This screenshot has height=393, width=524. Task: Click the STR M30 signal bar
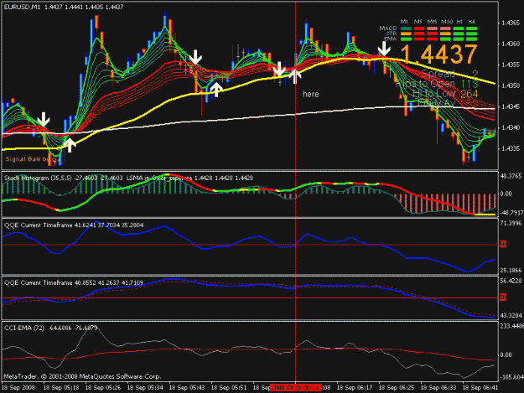click(445, 34)
